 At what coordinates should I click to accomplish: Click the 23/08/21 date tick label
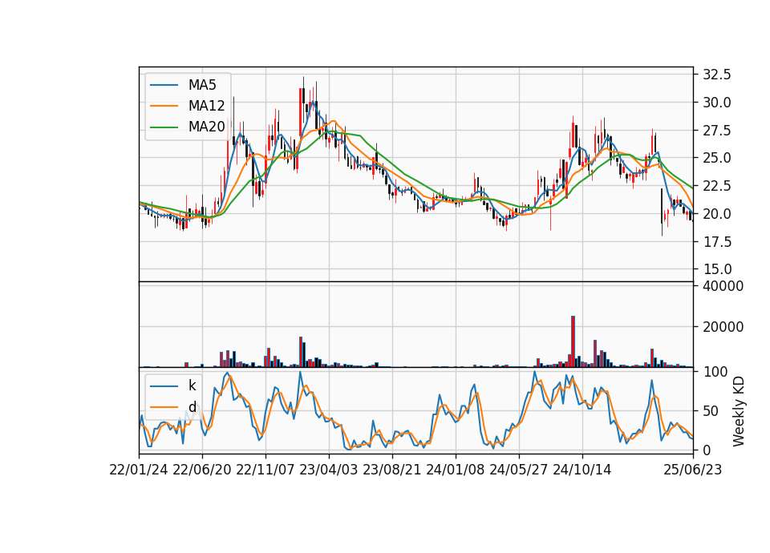coord(392,470)
